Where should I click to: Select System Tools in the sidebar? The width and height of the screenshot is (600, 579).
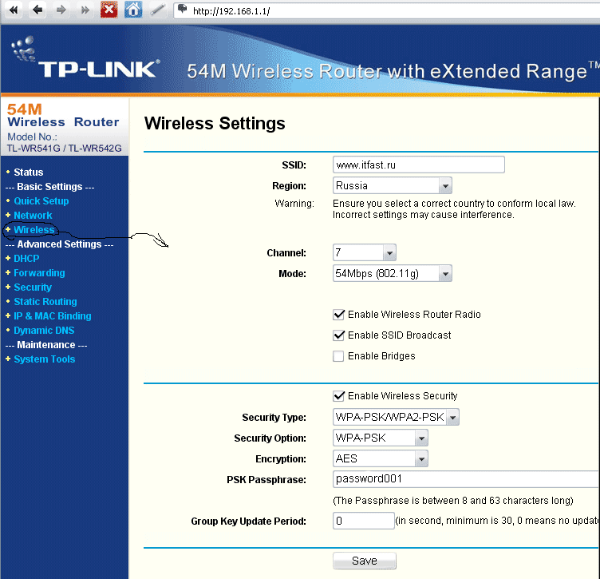tap(44, 359)
